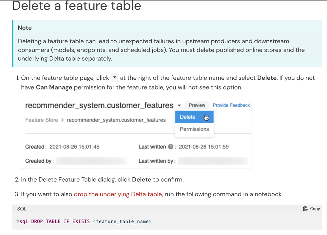Click the blurred Created by value
Screen dimensions: 327x235
click(x=91, y=161)
